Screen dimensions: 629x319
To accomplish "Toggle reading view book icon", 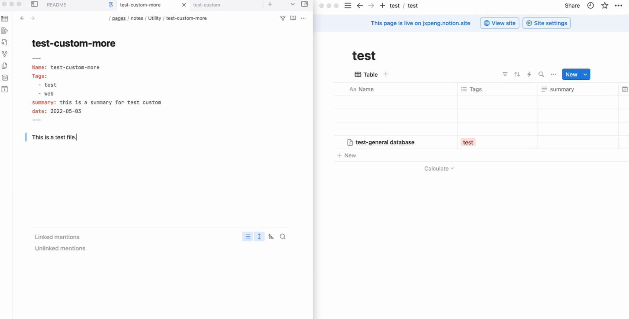I will [293, 18].
